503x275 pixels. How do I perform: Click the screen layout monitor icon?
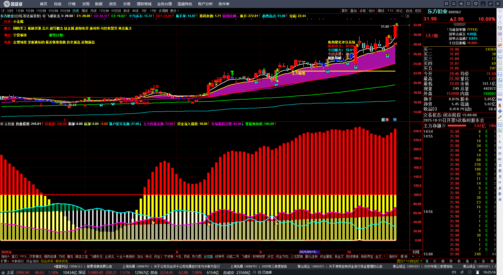[468, 4]
